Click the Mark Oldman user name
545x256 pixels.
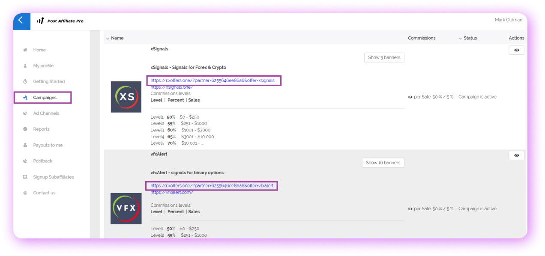point(509,20)
